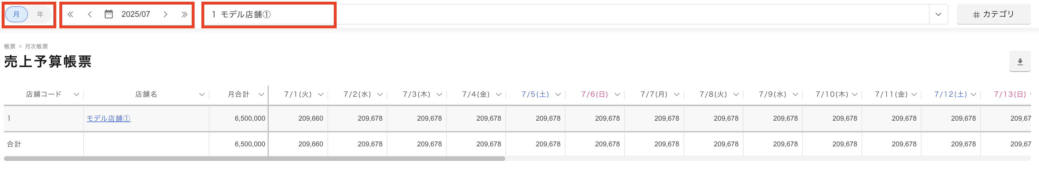The height and width of the screenshot is (174, 1039).
Task: Open the カテゴリ hash button
Action: point(993,14)
